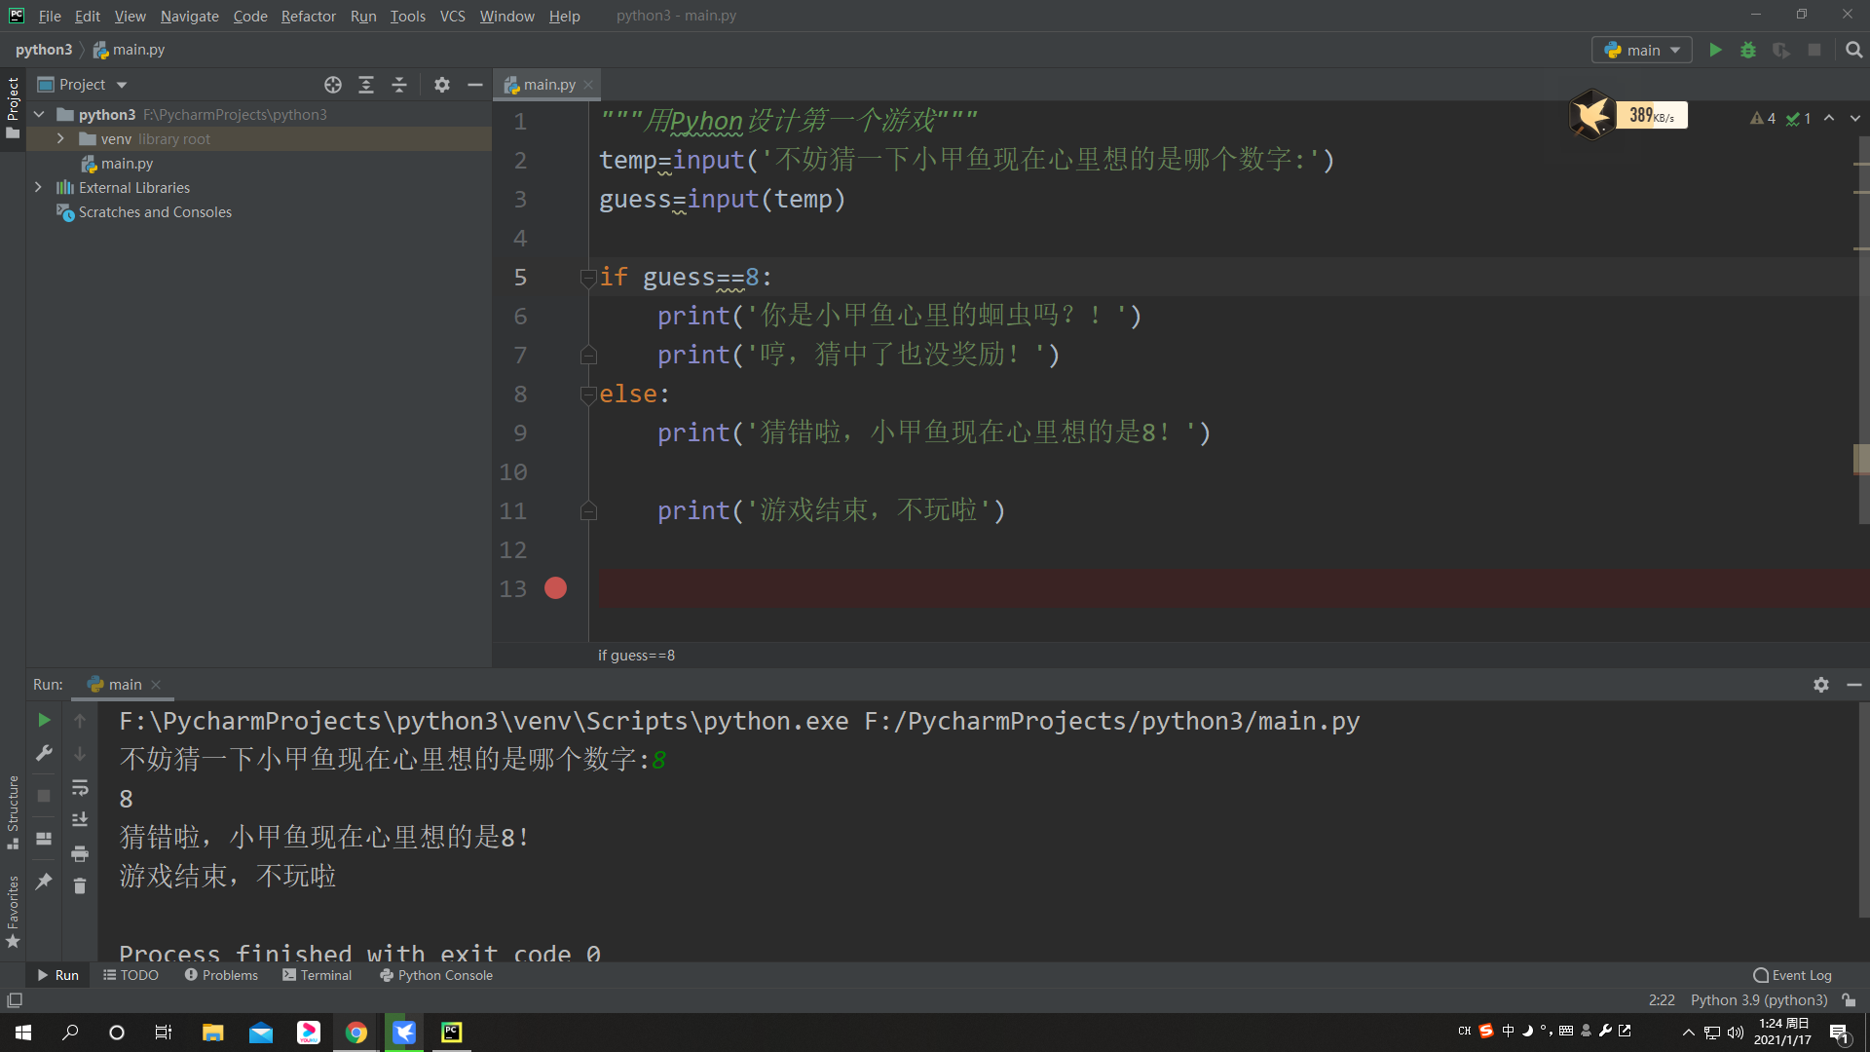
Task: Stop process in Run panel
Action: click(44, 796)
